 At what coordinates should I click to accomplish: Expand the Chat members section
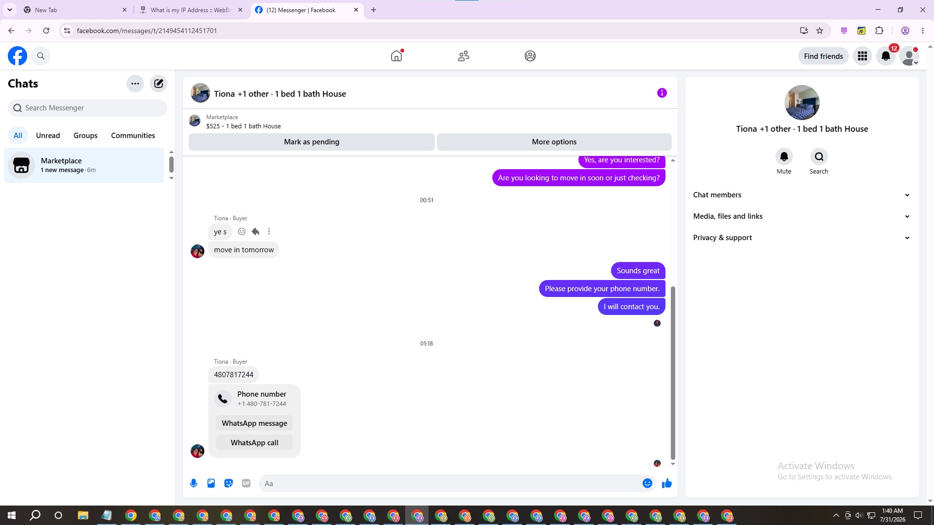(802, 195)
